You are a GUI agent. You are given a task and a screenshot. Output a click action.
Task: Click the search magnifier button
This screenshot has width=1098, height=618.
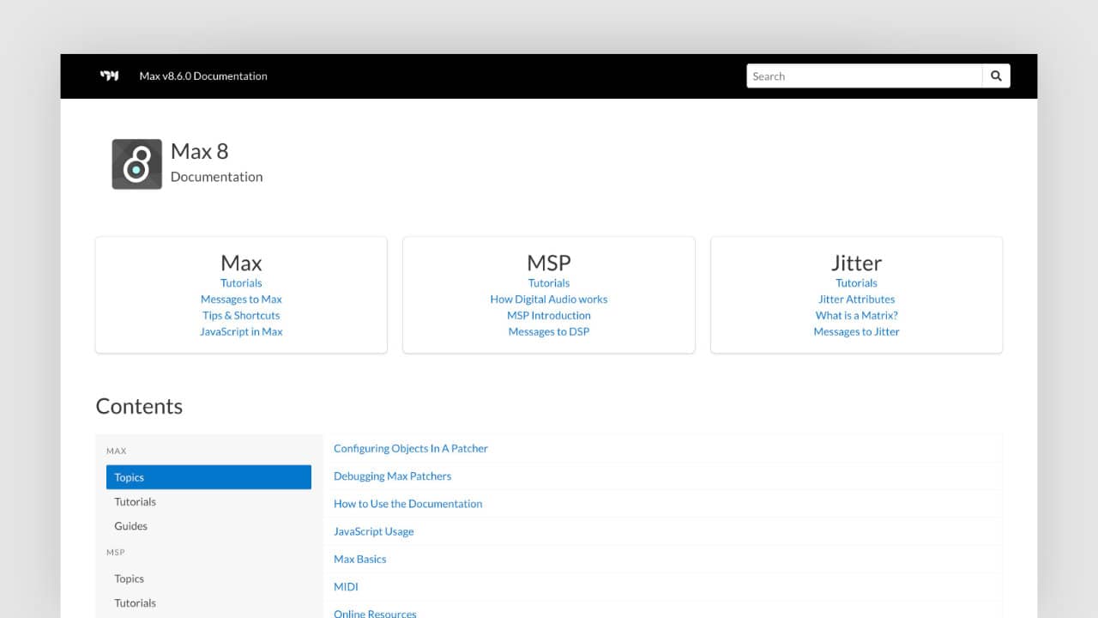tap(996, 76)
